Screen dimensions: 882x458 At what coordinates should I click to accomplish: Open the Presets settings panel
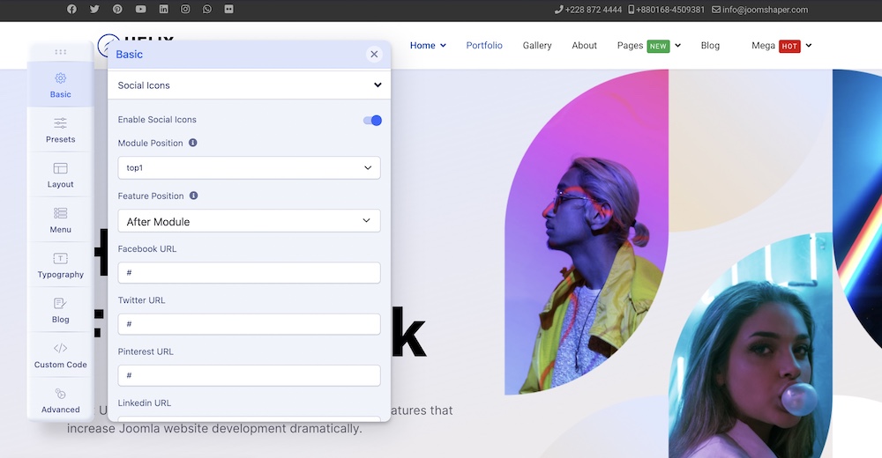coord(60,129)
